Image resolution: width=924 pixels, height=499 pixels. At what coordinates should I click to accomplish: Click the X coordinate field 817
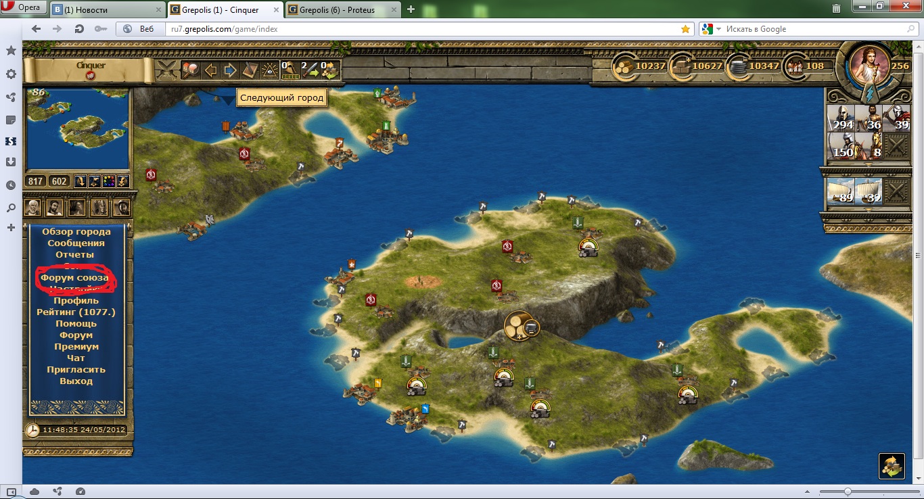[x=37, y=181]
